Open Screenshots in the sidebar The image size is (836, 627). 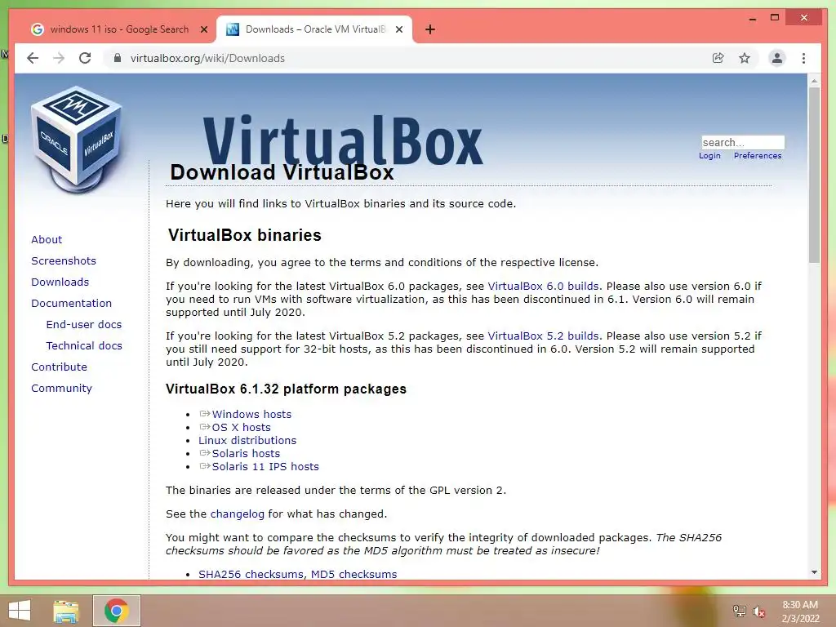64,260
